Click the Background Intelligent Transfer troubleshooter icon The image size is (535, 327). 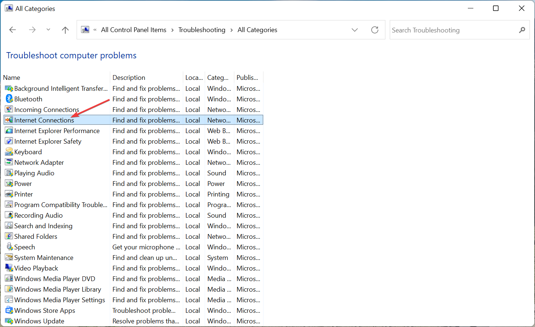click(9, 89)
